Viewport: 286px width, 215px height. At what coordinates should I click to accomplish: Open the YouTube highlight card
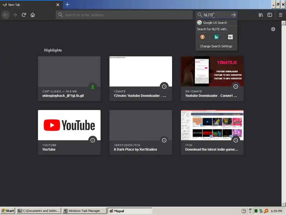click(69, 132)
